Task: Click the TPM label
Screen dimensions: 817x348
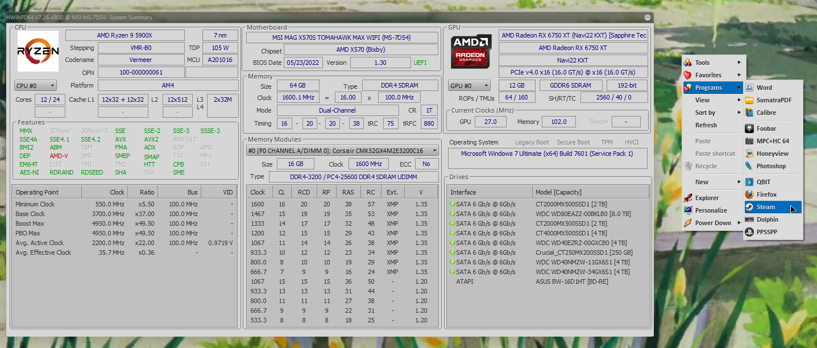Action: (607, 142)
